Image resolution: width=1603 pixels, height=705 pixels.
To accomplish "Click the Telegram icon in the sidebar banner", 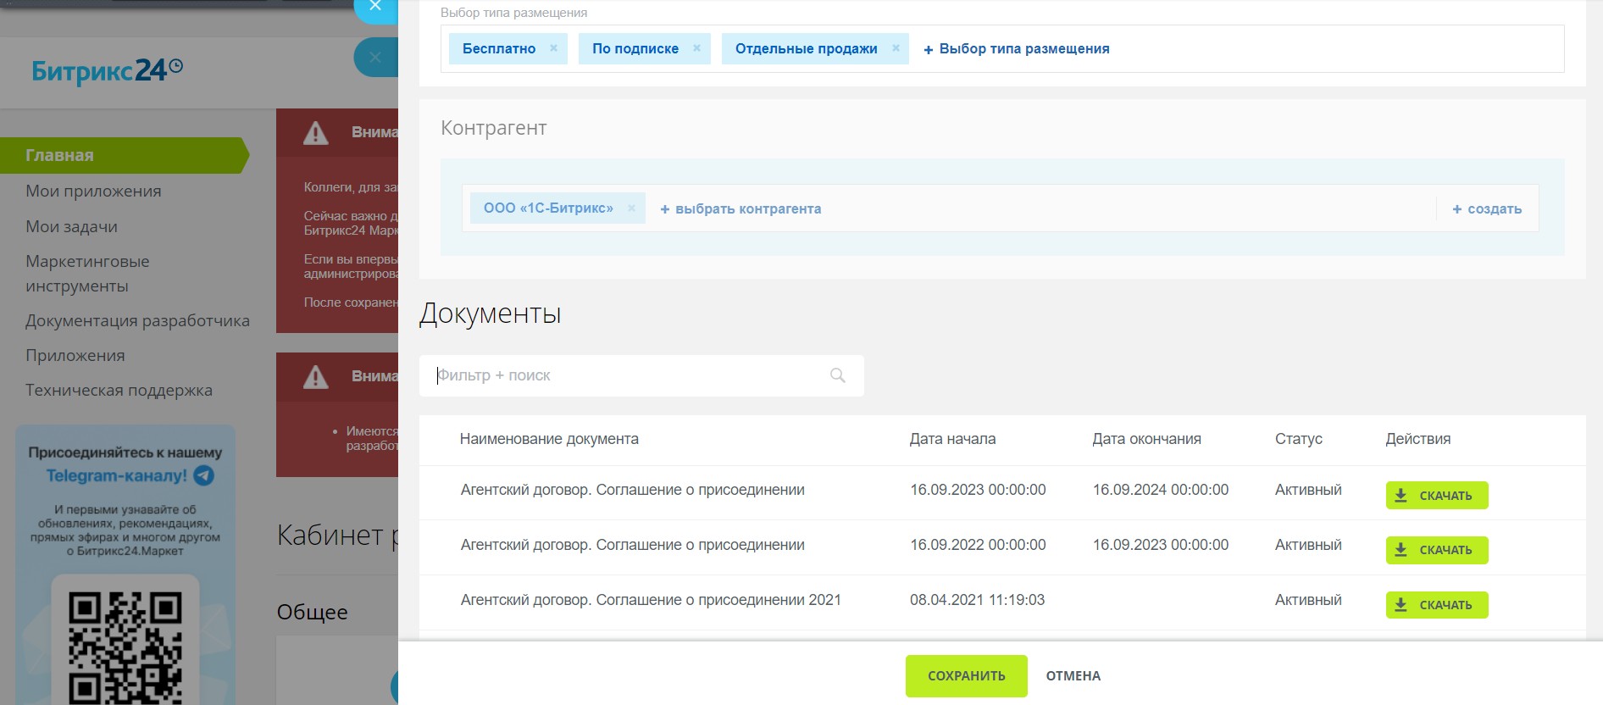I will click(x=204, y=475).
